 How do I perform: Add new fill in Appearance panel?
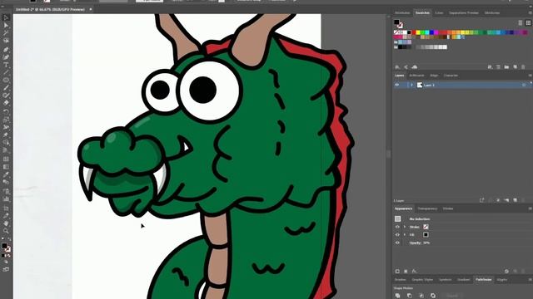pyautogui.click(x=406, y=272)
